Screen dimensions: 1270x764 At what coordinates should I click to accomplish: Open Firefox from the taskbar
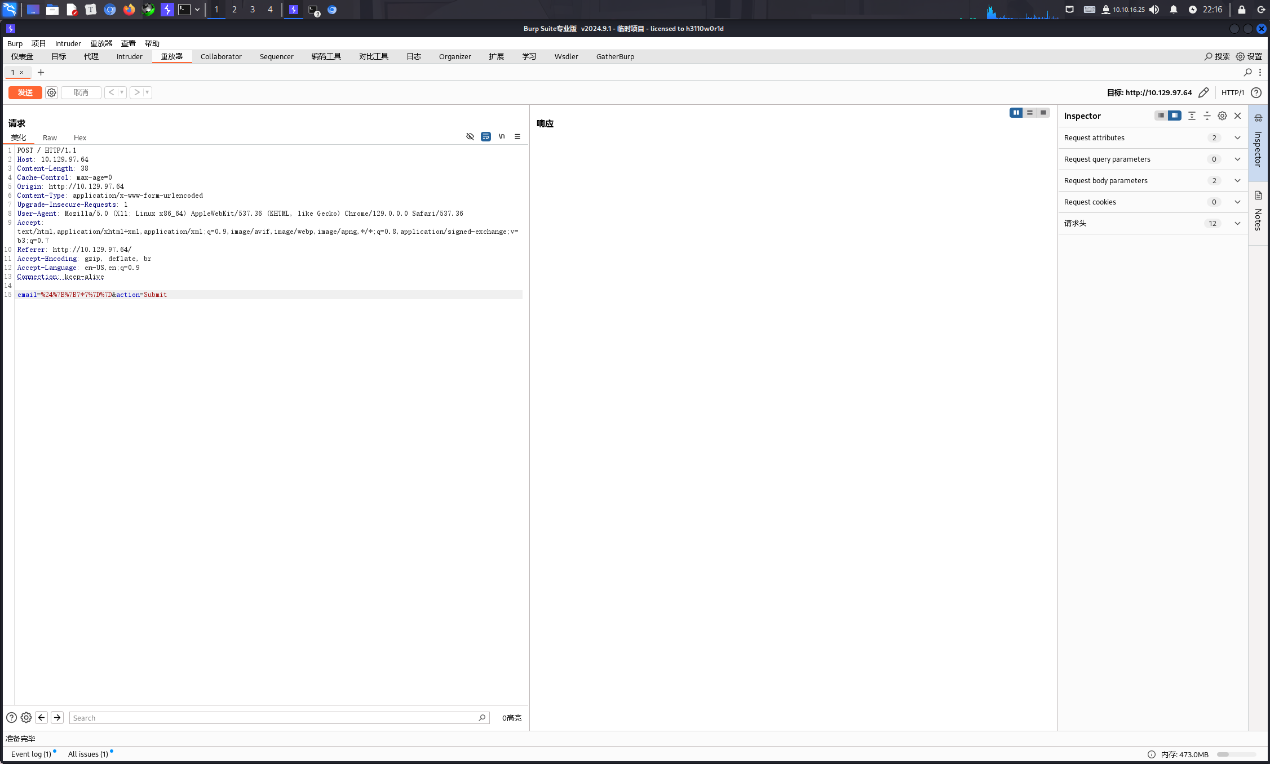129,10
